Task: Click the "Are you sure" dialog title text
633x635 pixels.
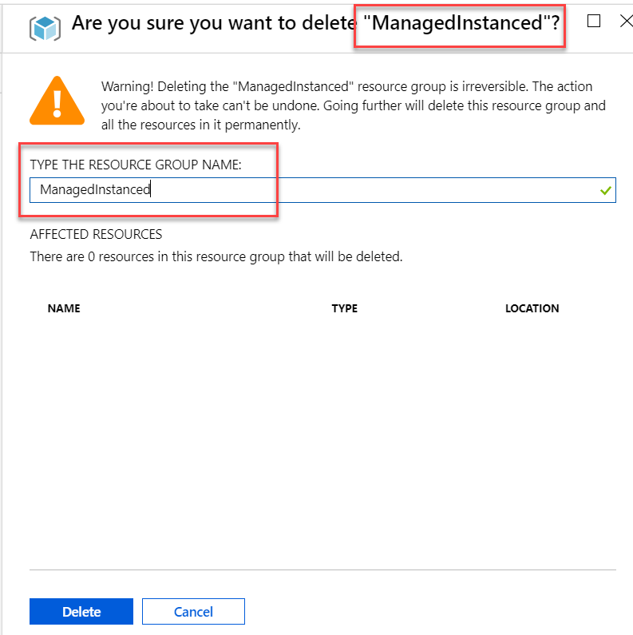Action: click(212, 23)
